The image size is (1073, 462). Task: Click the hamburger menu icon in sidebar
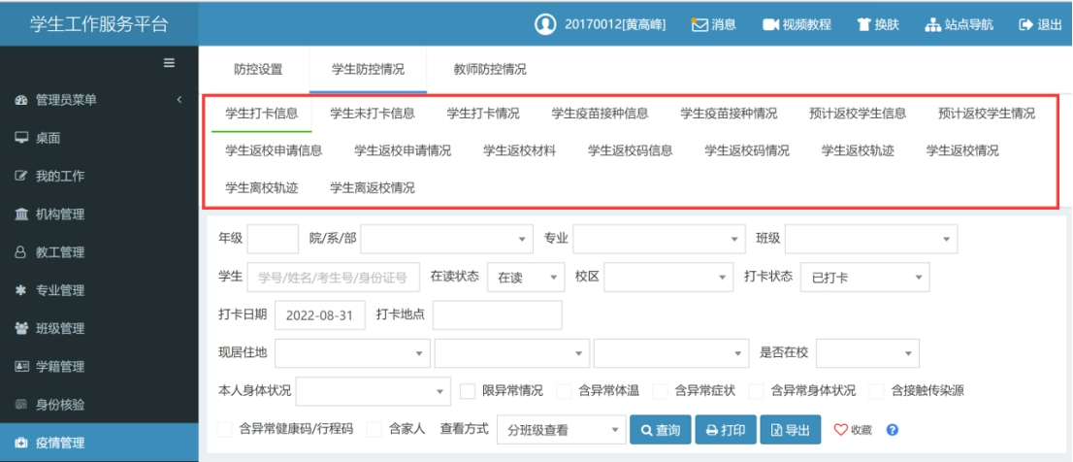[169, 63]
